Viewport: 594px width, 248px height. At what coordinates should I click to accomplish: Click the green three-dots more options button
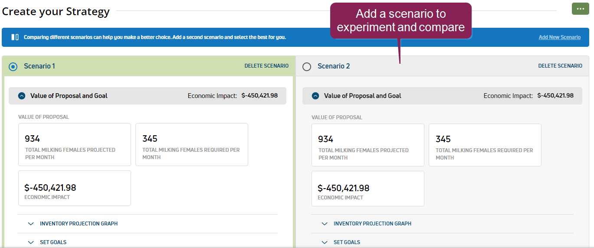click(580, 9)
